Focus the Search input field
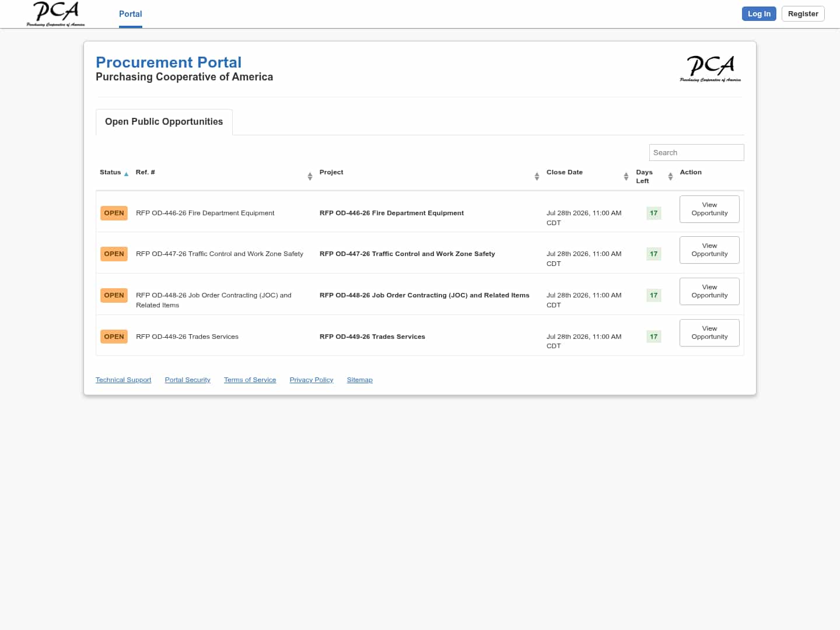840x630 pixels. coord(696,153)
